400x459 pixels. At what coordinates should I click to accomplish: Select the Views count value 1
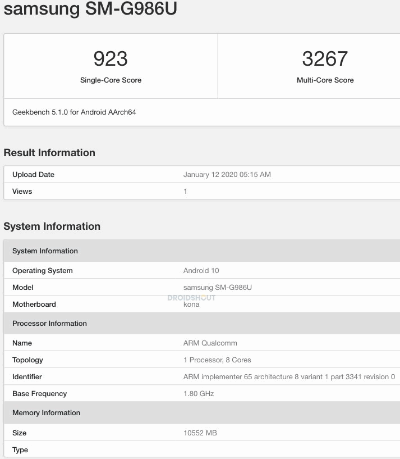click(185, 192)
